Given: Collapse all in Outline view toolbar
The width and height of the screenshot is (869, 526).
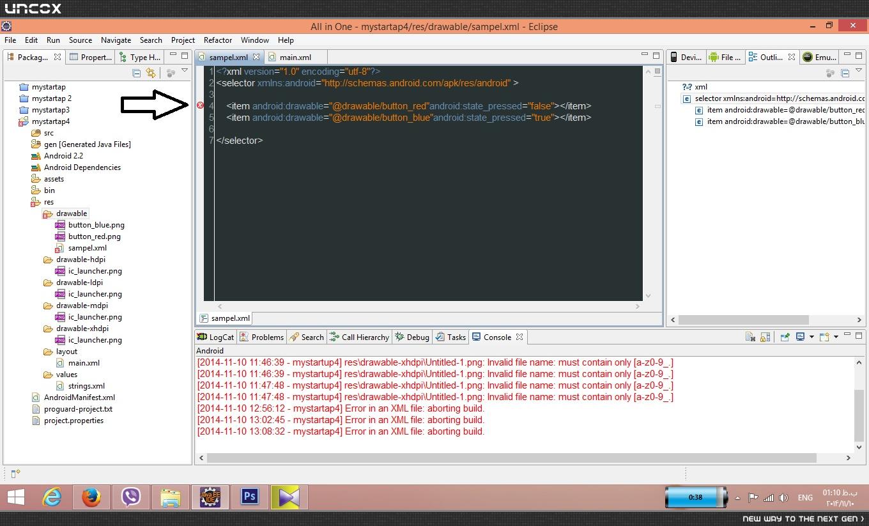Looking at the screenshot, I should point(845,73).
